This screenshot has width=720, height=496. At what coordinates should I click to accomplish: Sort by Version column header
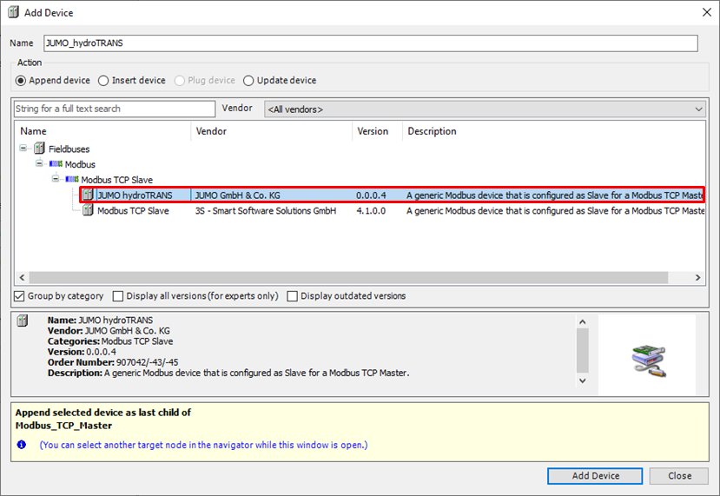point(378,131)
